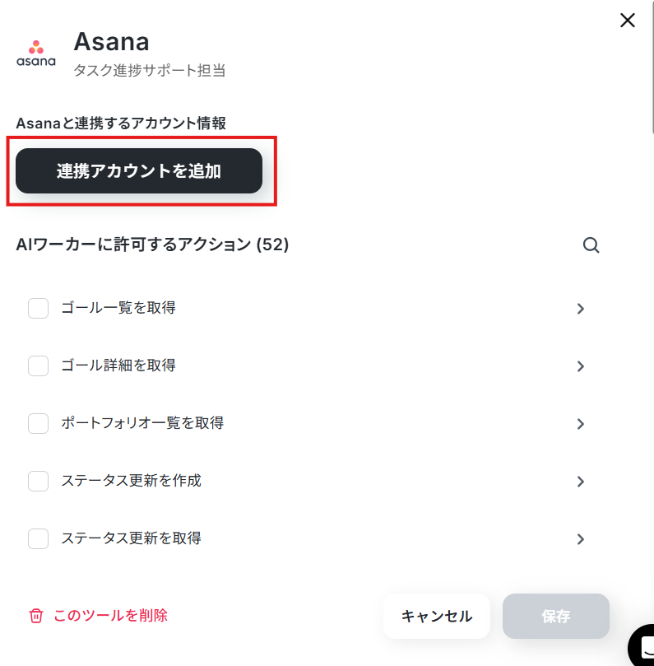Click the このツールを削除 link
Viewport: 654px width, 666px height.
(x=110, y=615)
